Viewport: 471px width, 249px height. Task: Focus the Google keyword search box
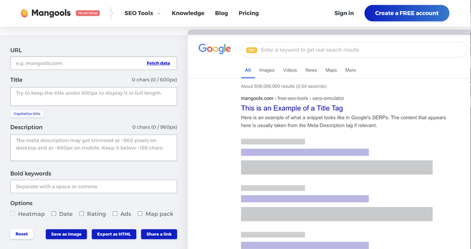click(x=354, y=50)
